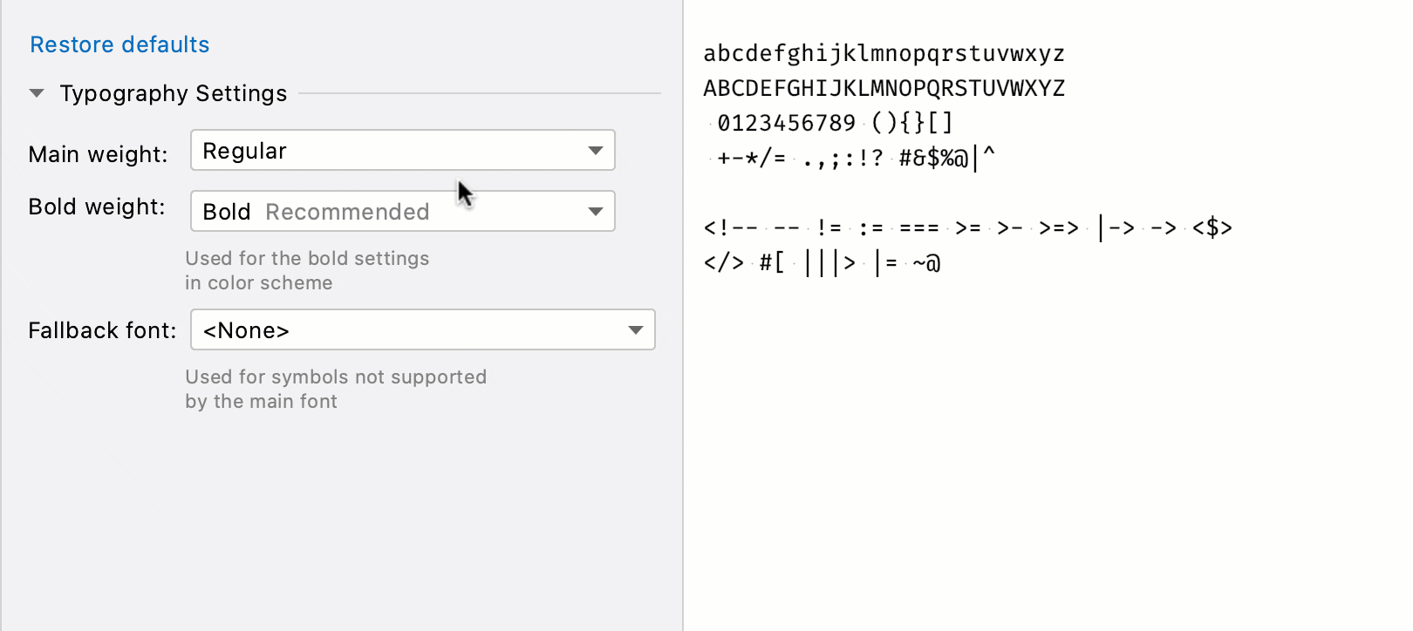Click the lowercase alphabet preview line
Image resolution: width=1413 pixels, height=631 pixels.
pos(884,53)
